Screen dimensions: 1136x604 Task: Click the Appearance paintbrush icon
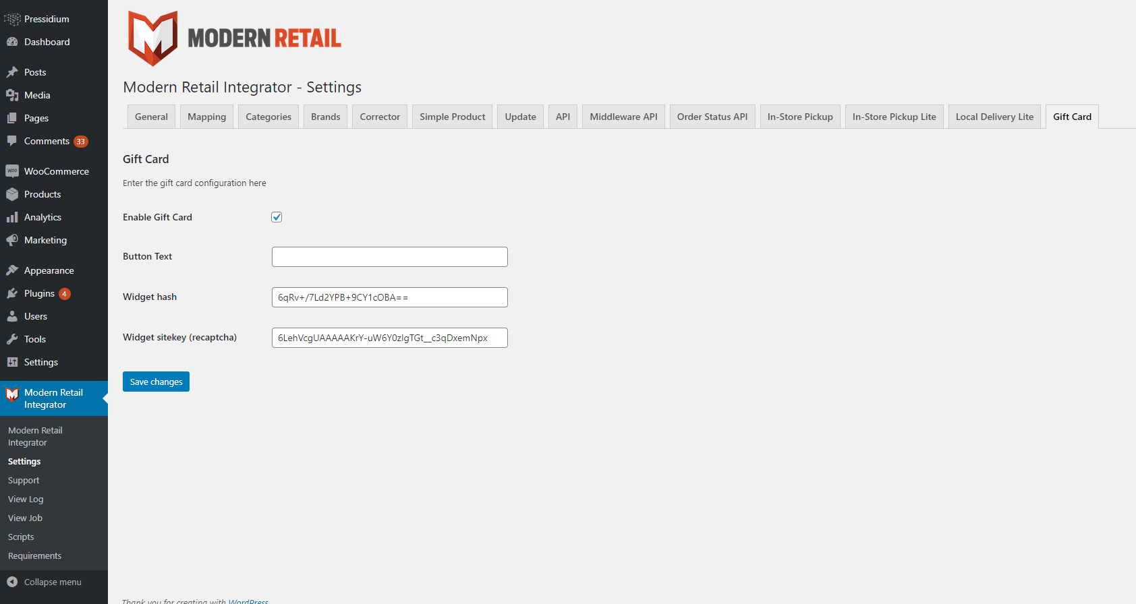click(x=12, y=270)
